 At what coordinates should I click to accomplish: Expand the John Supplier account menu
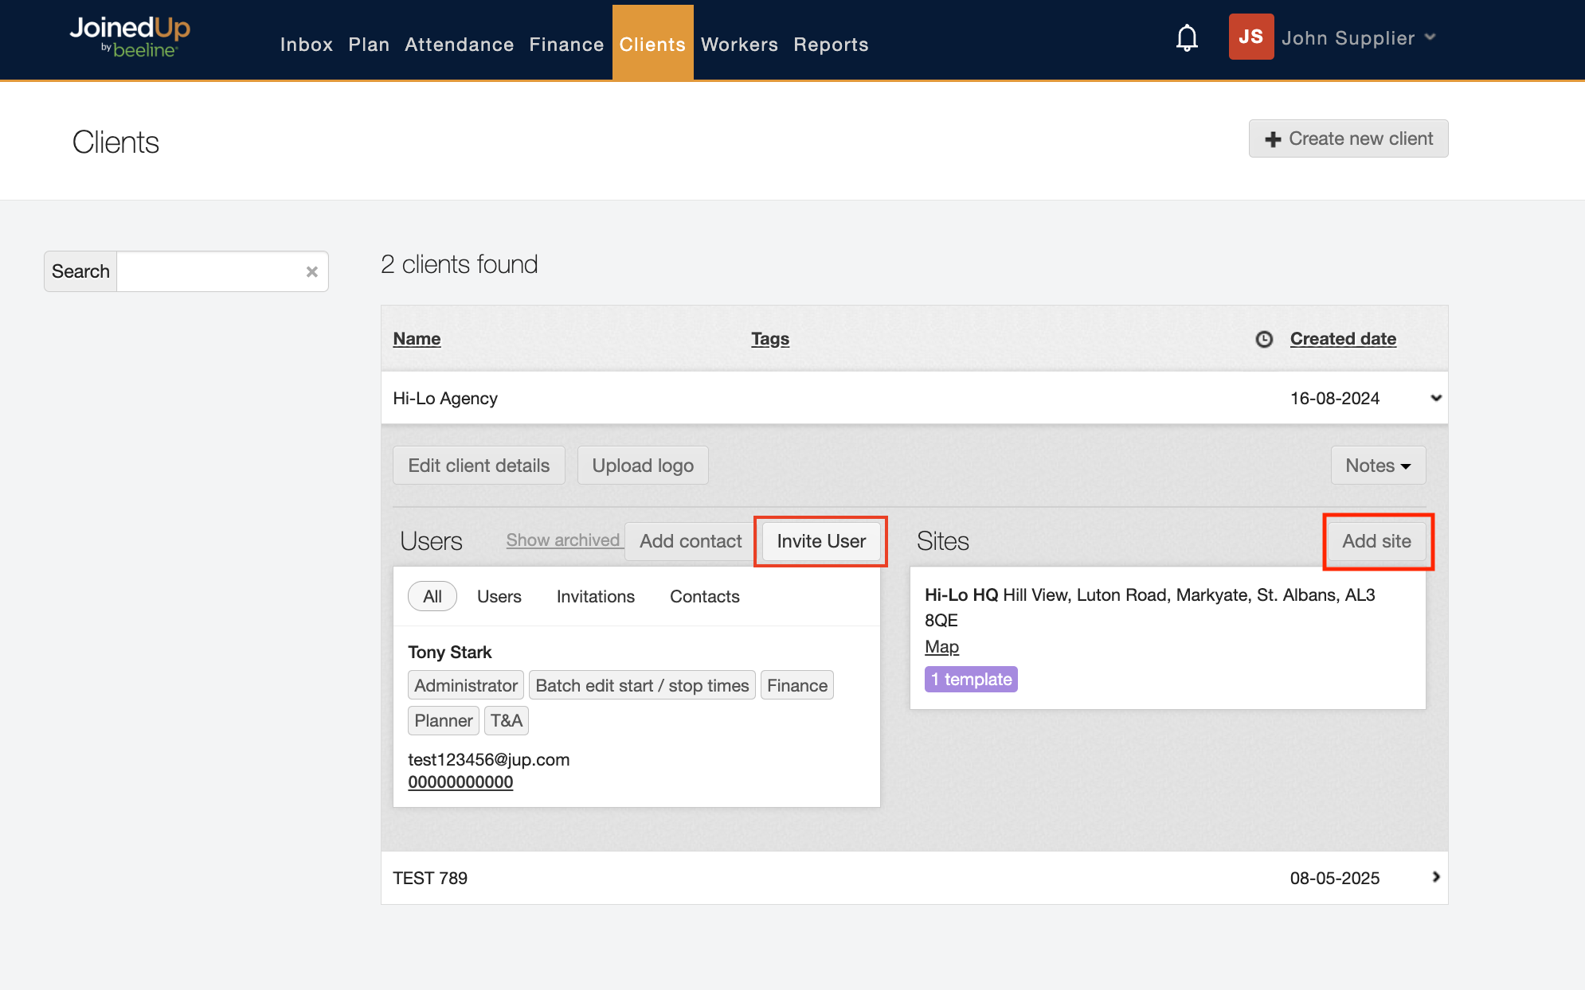pyautogui.click(x=1358, y=37)
